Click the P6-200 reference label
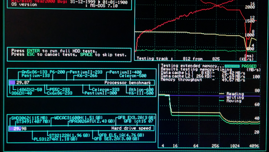Image resolution: width=269 pixels, height=152 pixels. pyautogui.click(x=57, y=72)
